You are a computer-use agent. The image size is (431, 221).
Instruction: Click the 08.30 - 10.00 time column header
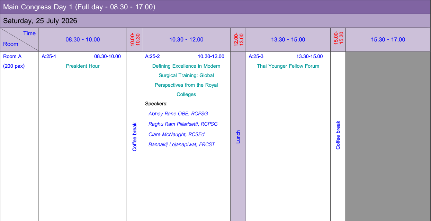(83, 40)
